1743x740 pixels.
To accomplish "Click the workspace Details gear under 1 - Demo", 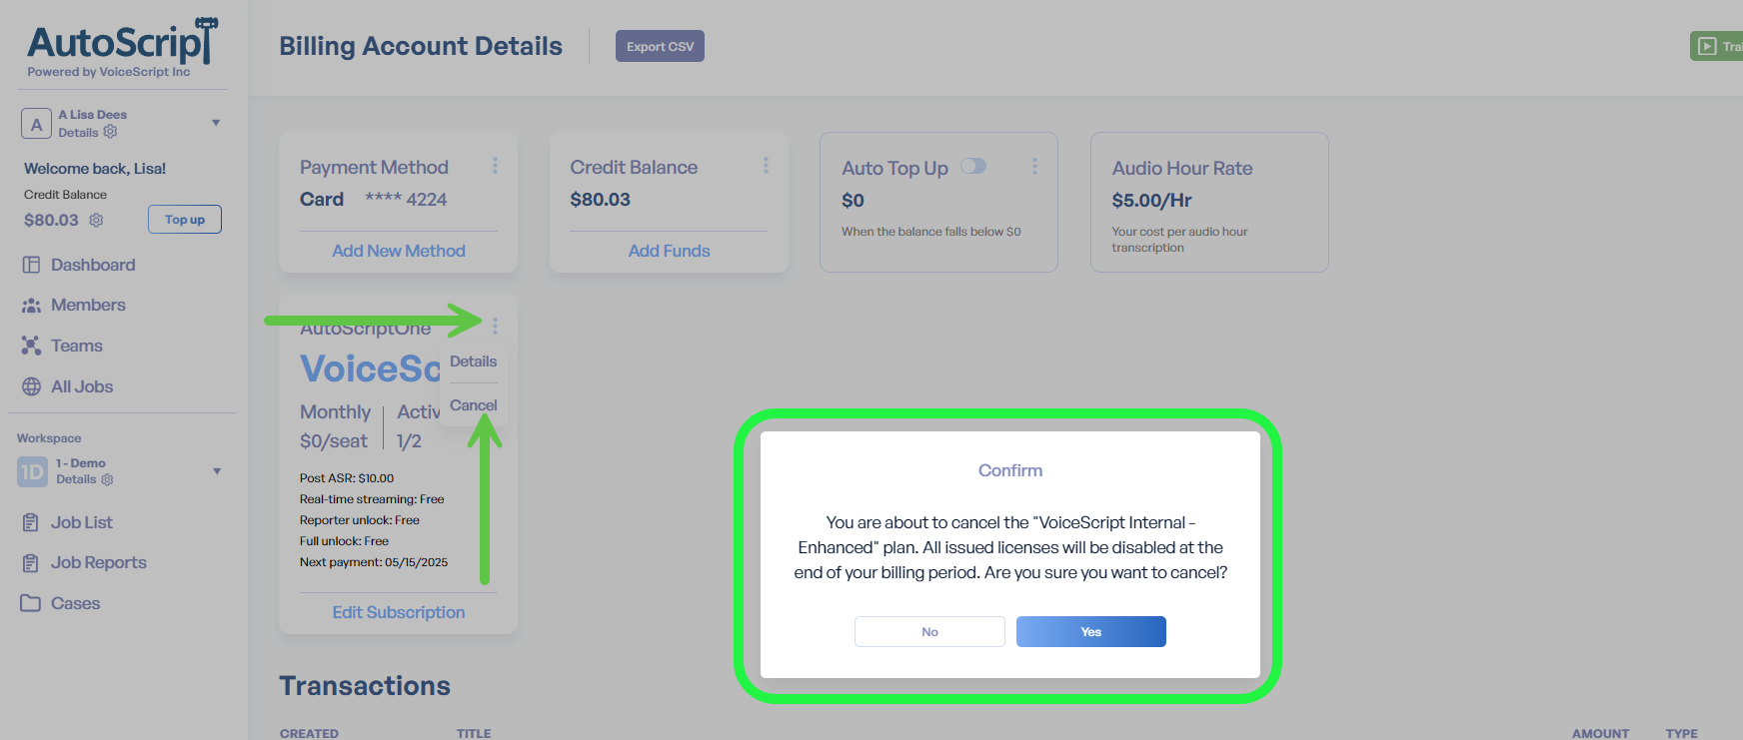I will point(107,479).
